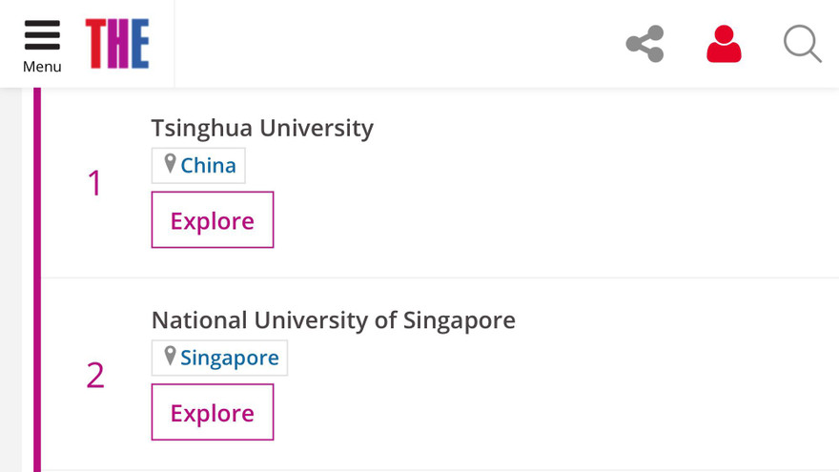This screenshot has width=839, height=472.
Task: Click rank number 2
Action: (x=95, y=376)
